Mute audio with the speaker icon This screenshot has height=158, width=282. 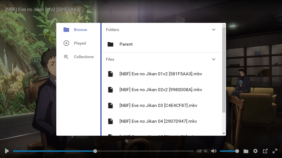point(214,151)
